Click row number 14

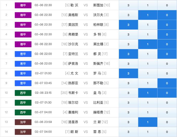(6, 132)
